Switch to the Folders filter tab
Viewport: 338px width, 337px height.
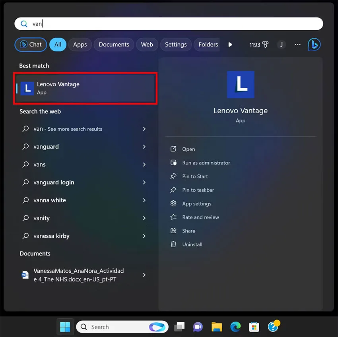click(x=207, y=45)
